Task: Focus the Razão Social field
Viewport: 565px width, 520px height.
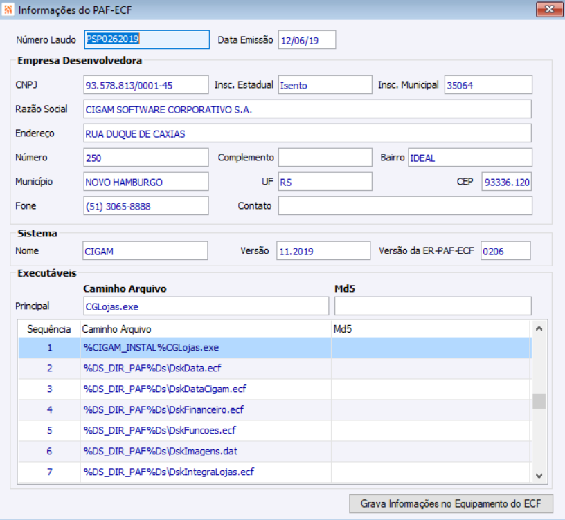Action: coord(307,109)
